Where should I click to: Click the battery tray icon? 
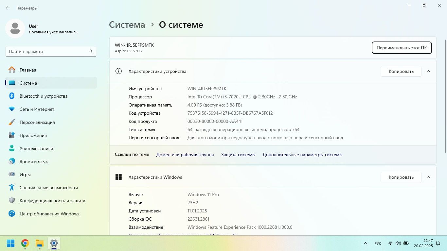tap(406, 243)
